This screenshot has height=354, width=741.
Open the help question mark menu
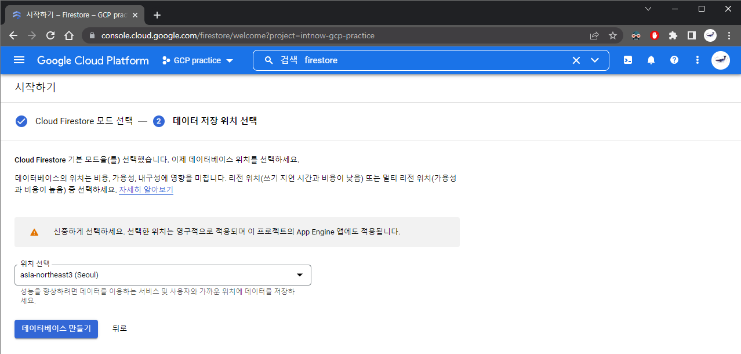click(674, 60)
